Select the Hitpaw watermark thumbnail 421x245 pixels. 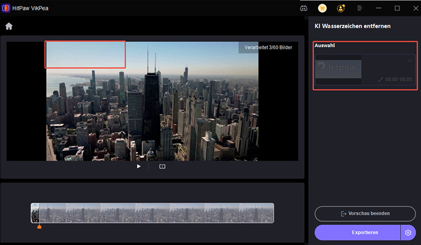(338, 69)
